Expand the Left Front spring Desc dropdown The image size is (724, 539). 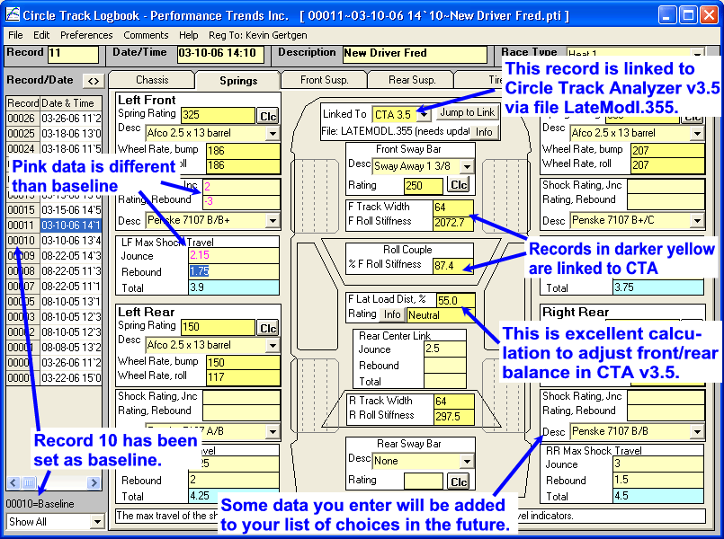[x=273, y=134]
